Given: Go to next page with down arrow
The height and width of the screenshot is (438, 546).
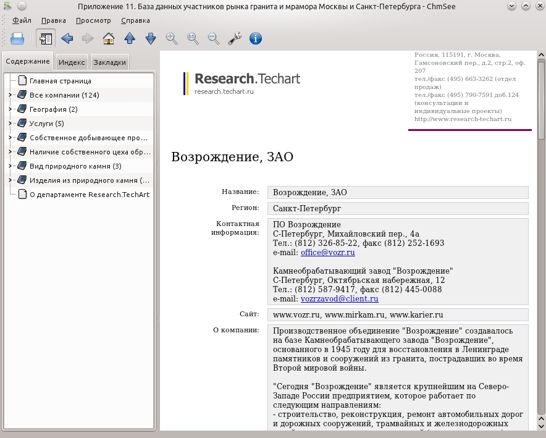Looking at the screenshot, I should tap(151, 38).
